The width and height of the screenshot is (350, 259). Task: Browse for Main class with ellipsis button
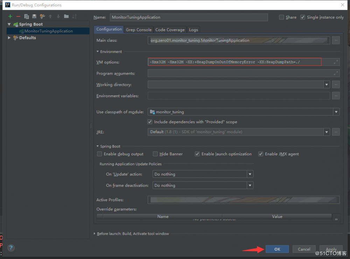tap(336, 40)
